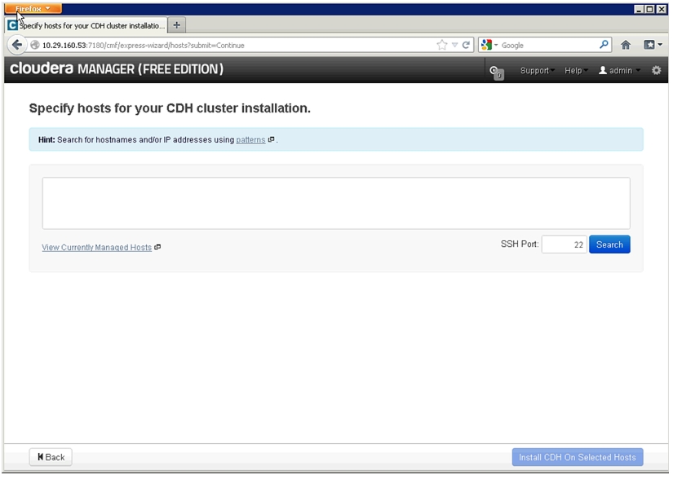Reload the current page
673x497 pixels.
point(466,45)
